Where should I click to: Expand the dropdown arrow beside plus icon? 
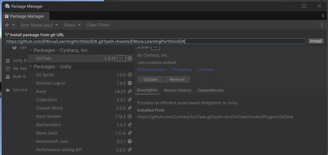pos(13,25)
